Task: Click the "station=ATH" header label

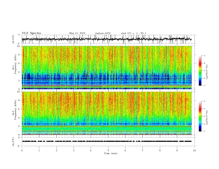Action: click(103, 33)
